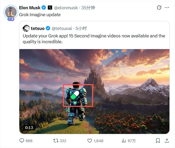
Task: Open the three-dot more options menu
Action: point(167,8)
